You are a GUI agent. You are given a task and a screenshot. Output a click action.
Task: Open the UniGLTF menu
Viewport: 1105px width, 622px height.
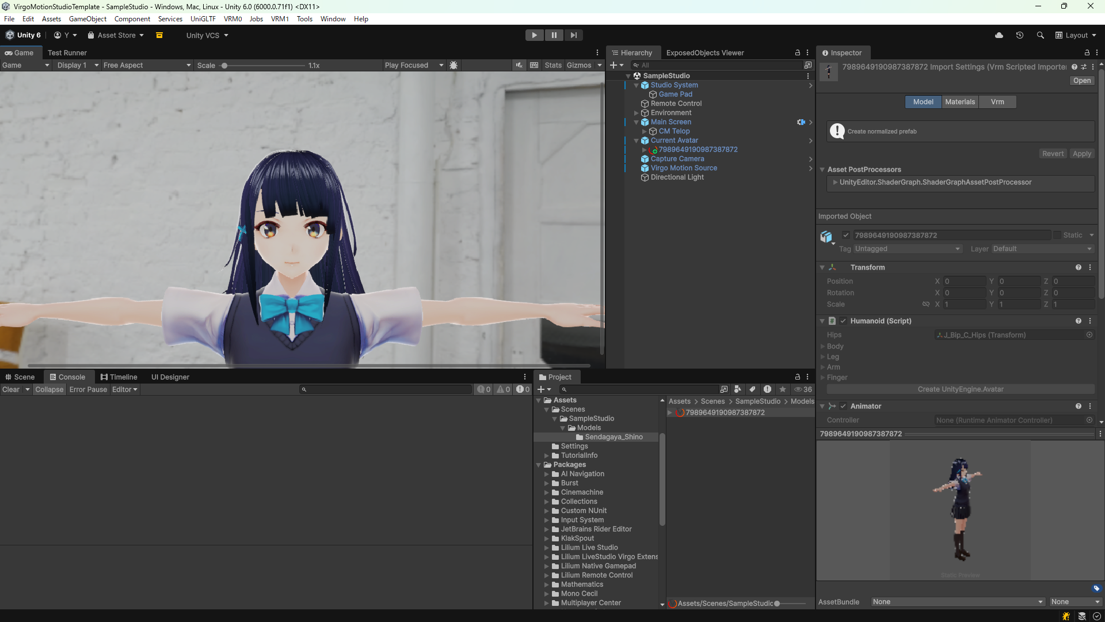click(203, 19)
